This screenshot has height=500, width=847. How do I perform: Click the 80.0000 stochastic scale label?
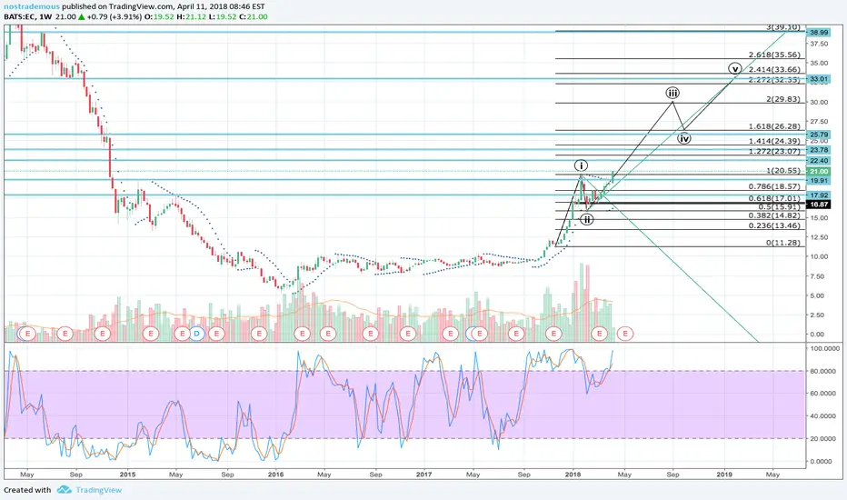pyautogui.click(x=821, y=371)
